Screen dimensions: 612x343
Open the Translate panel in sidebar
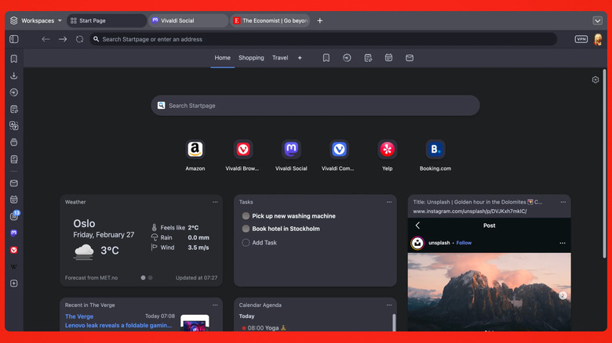(x=13, y=125)
